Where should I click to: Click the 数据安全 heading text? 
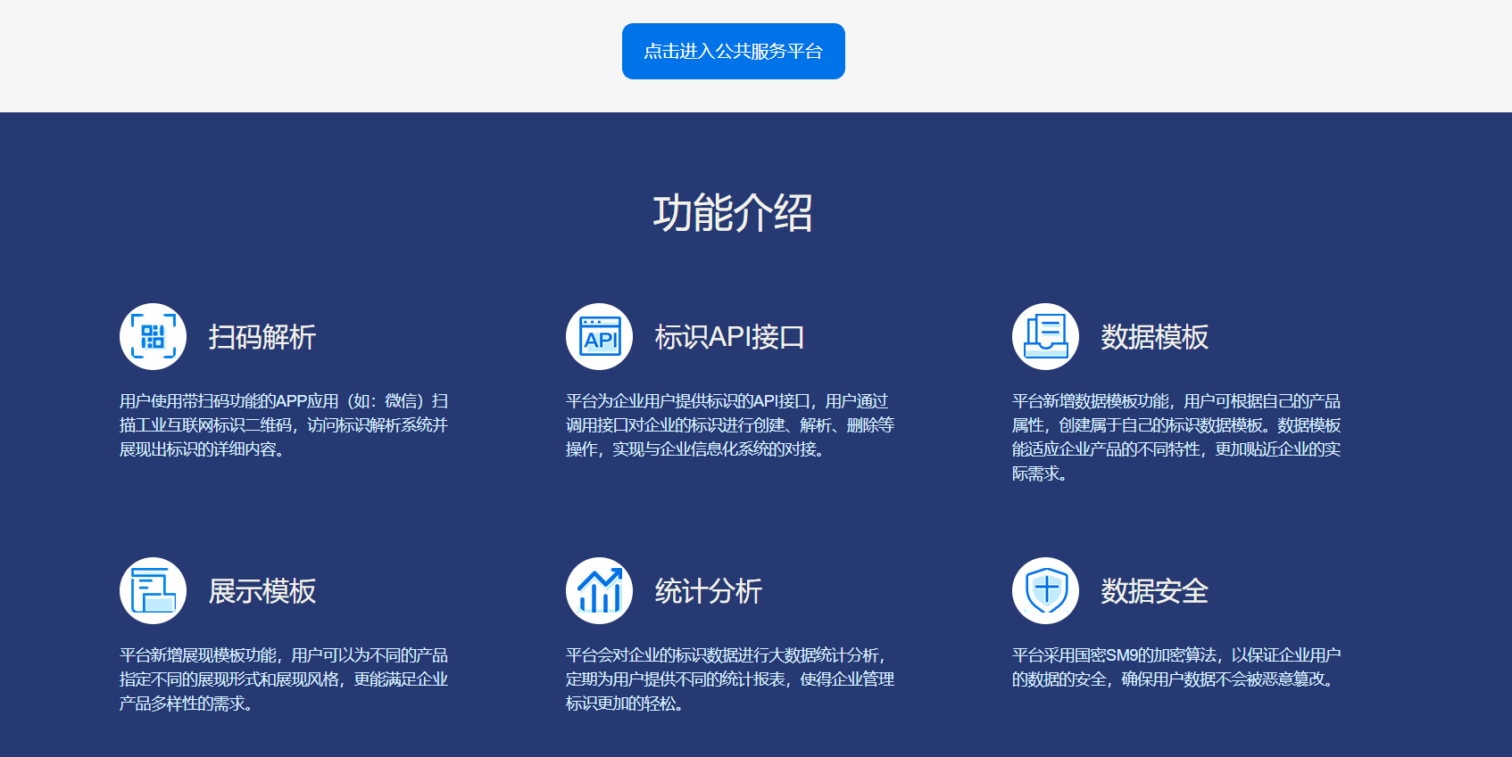[x=1155, y=591]
